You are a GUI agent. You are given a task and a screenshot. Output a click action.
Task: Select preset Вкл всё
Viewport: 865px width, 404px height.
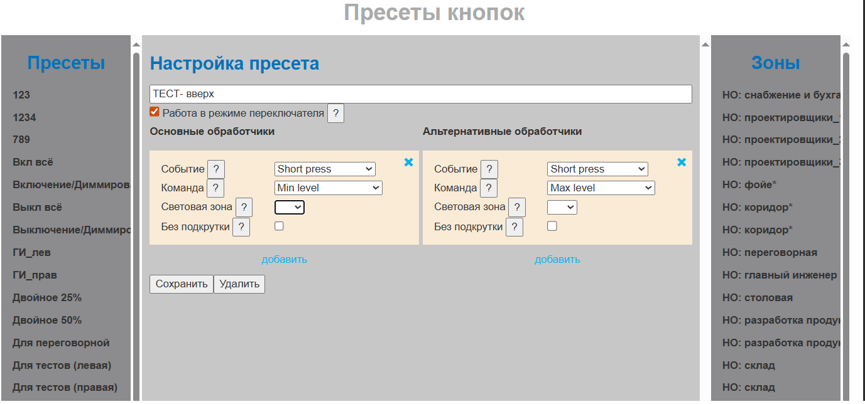click(x=33, y=162)
